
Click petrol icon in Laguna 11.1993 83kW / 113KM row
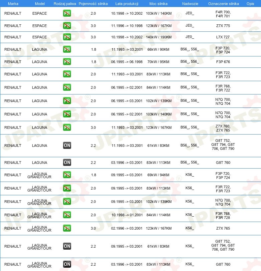coord(67,74)
